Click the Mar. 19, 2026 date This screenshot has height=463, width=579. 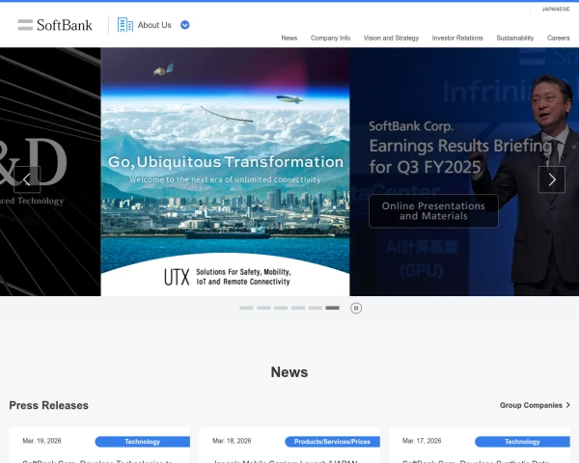click(x=41, y=441)
